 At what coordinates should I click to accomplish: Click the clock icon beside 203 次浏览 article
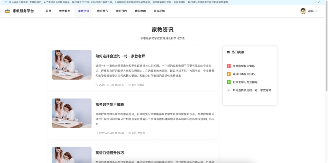point(97,133)
